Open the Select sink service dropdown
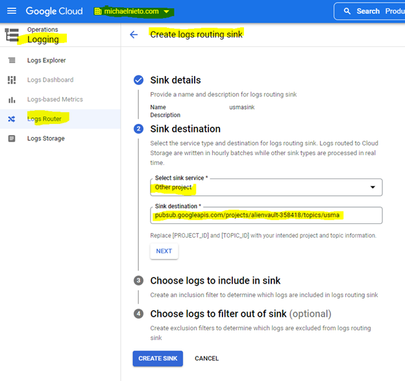 [x=266, y=188]
